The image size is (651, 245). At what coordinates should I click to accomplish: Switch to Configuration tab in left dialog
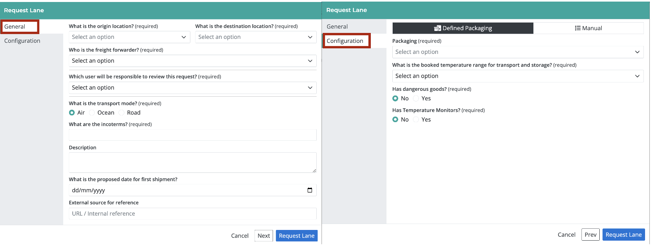coord(22,41)
